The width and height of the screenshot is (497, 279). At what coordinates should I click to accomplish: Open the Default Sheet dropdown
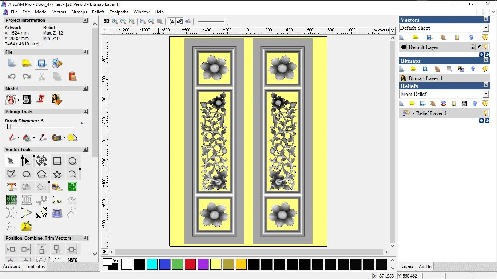click(486, 28)
